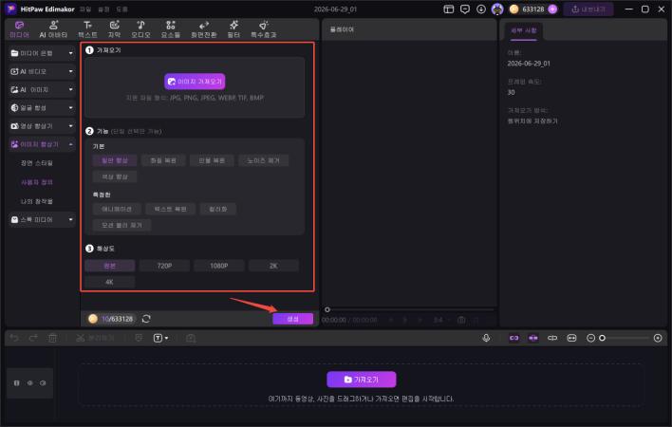Click the zoom out minus icon on timeline
672x427 pixels.
click(590, 338)
